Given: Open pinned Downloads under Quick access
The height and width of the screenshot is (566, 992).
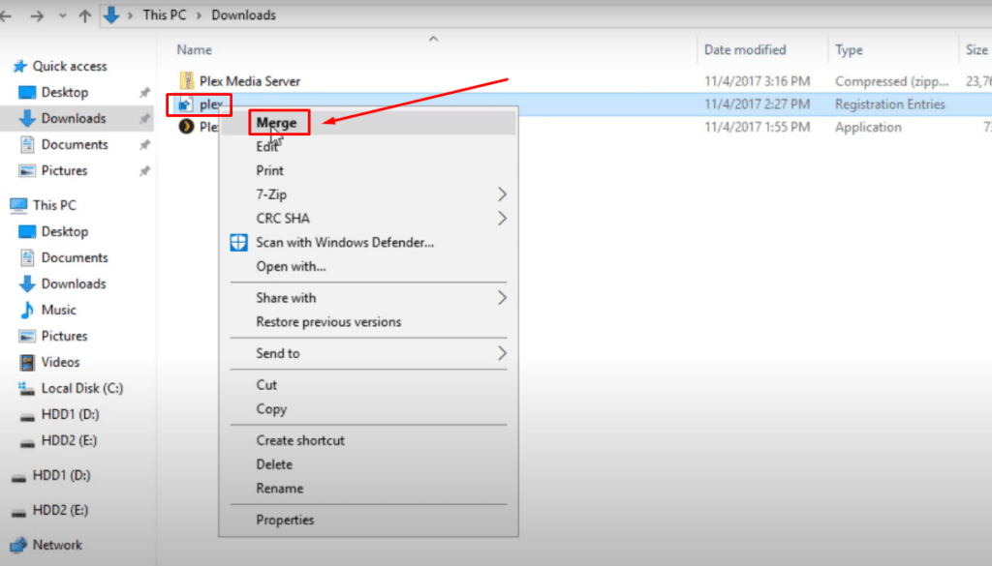Looking at the screenshot, I should pyautogui.click(x=74, y=119).
